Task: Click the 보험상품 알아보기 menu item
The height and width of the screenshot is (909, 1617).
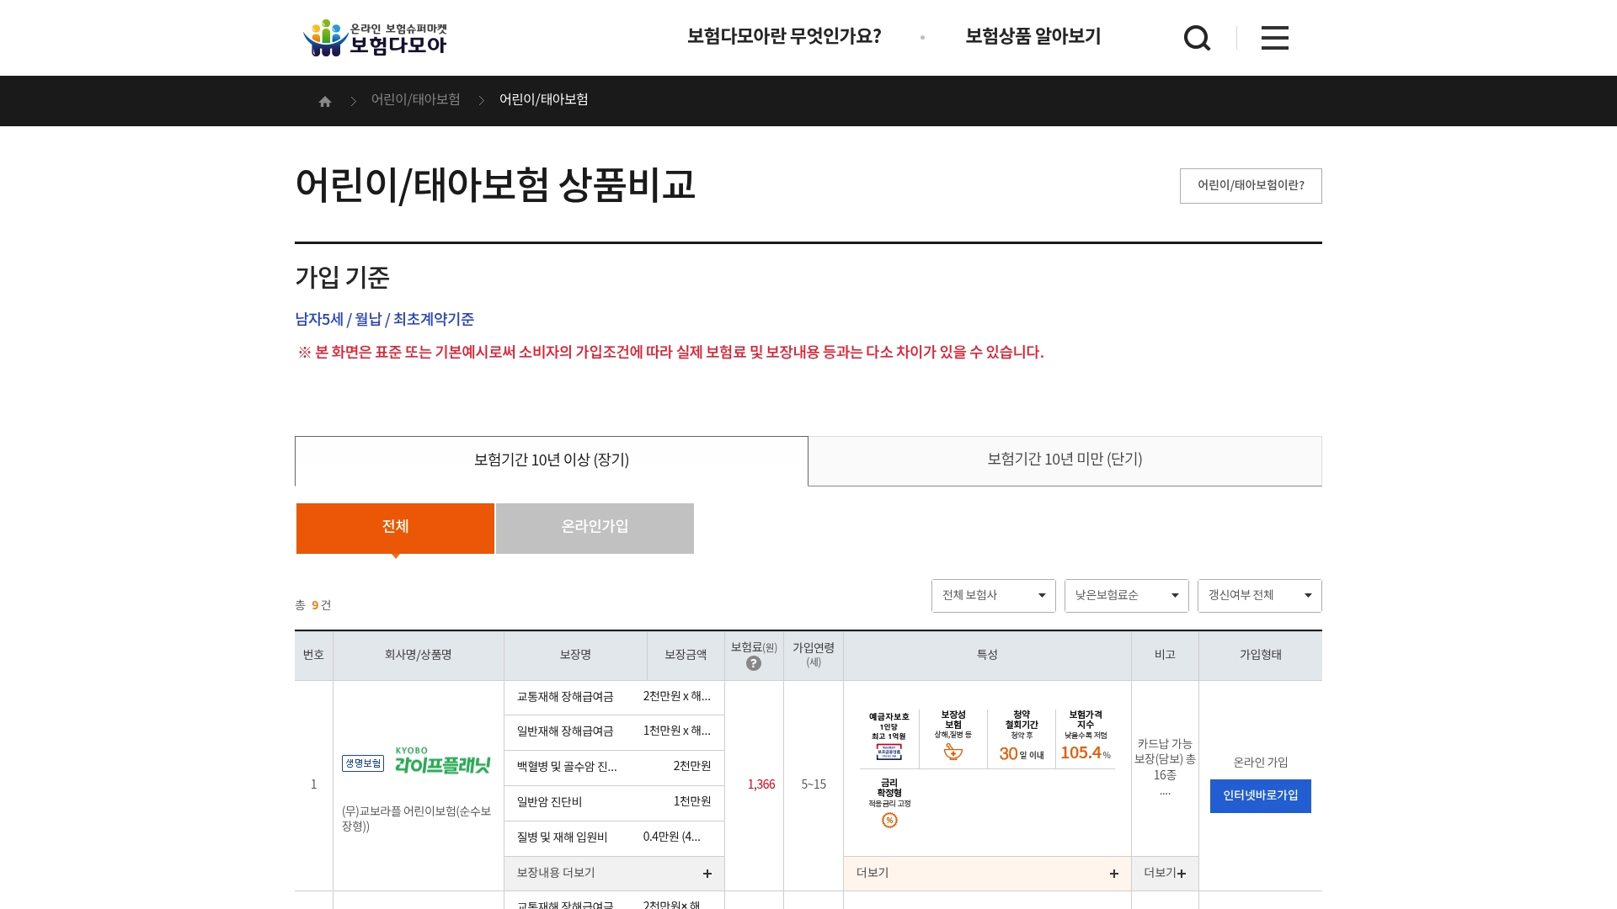Action: (1033, 37)
